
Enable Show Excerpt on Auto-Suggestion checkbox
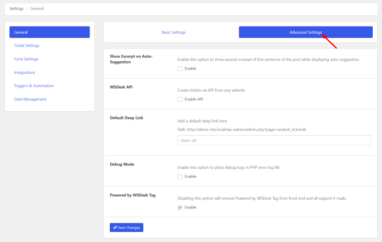point(180,68)
